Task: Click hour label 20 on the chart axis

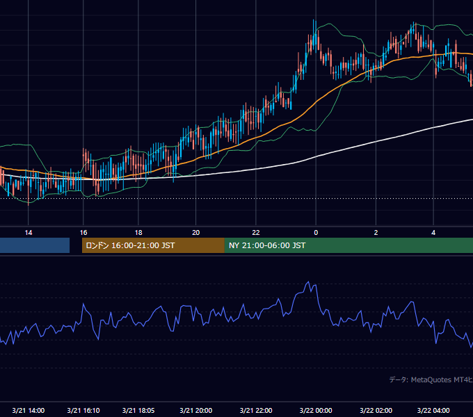Action: tap(195, 233)
